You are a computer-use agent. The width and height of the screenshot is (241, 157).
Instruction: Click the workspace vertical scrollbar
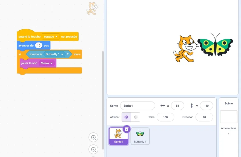103,100
